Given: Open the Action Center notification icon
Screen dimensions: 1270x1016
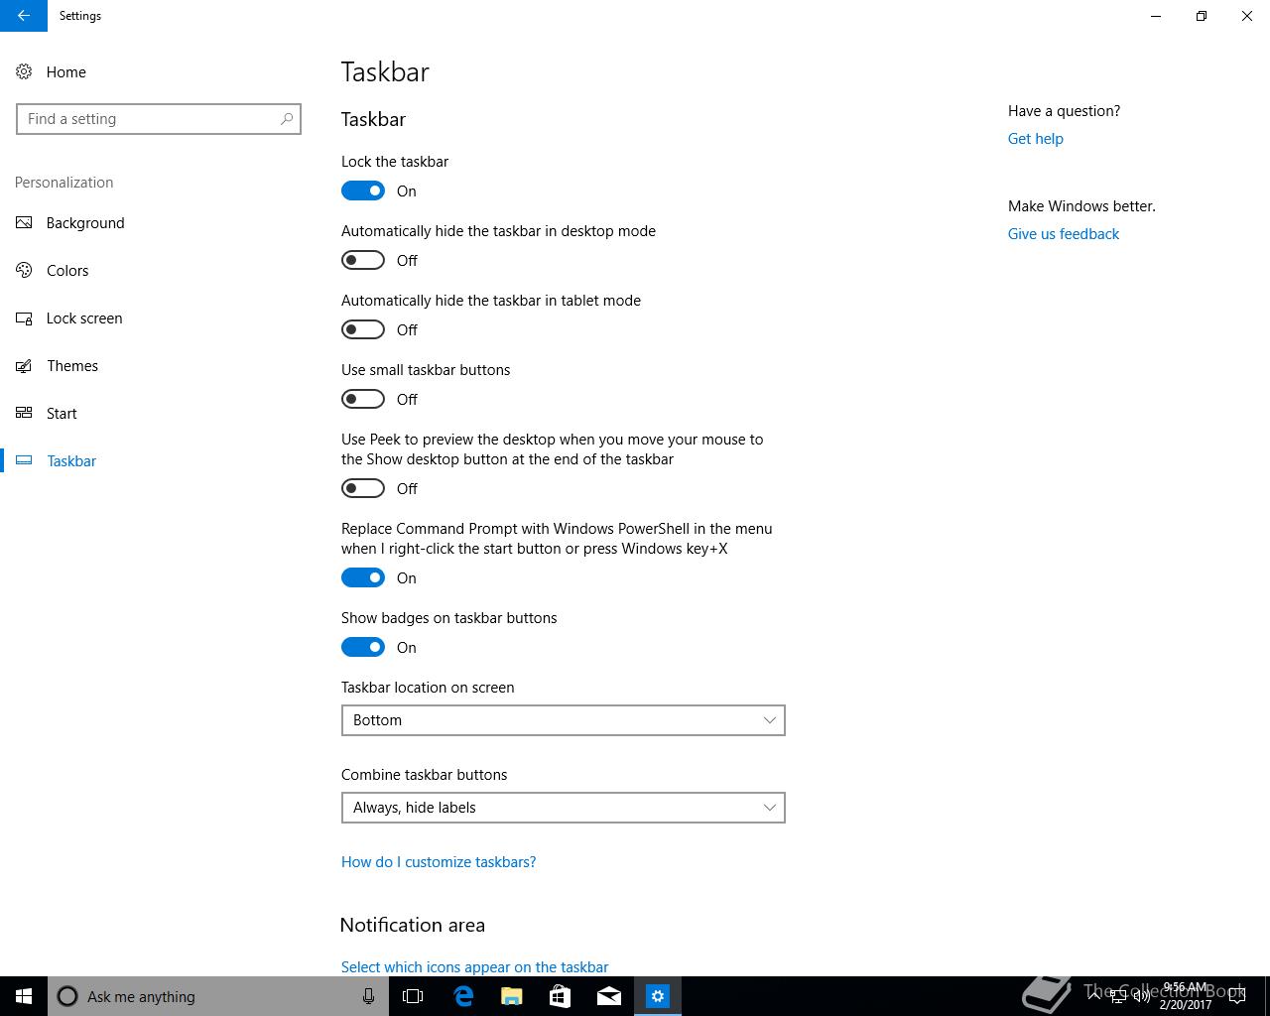Looking at the screenshot, I should 1237,996.
